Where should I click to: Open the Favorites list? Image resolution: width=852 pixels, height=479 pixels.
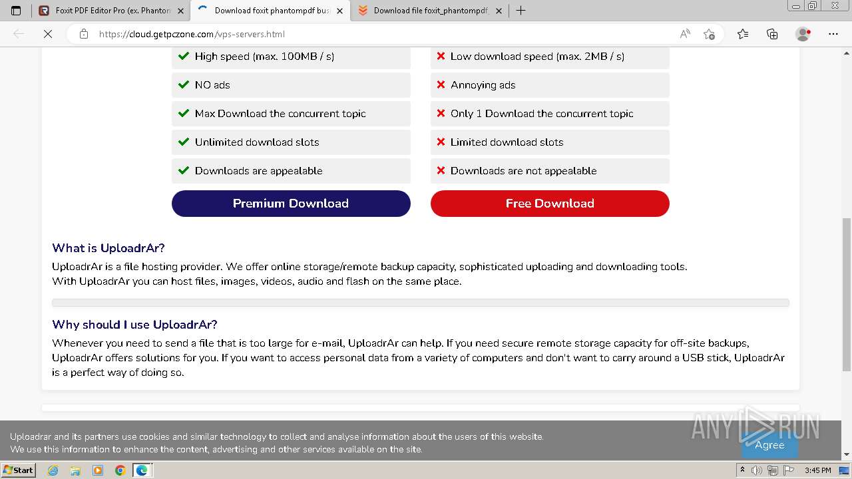point(743,34)
